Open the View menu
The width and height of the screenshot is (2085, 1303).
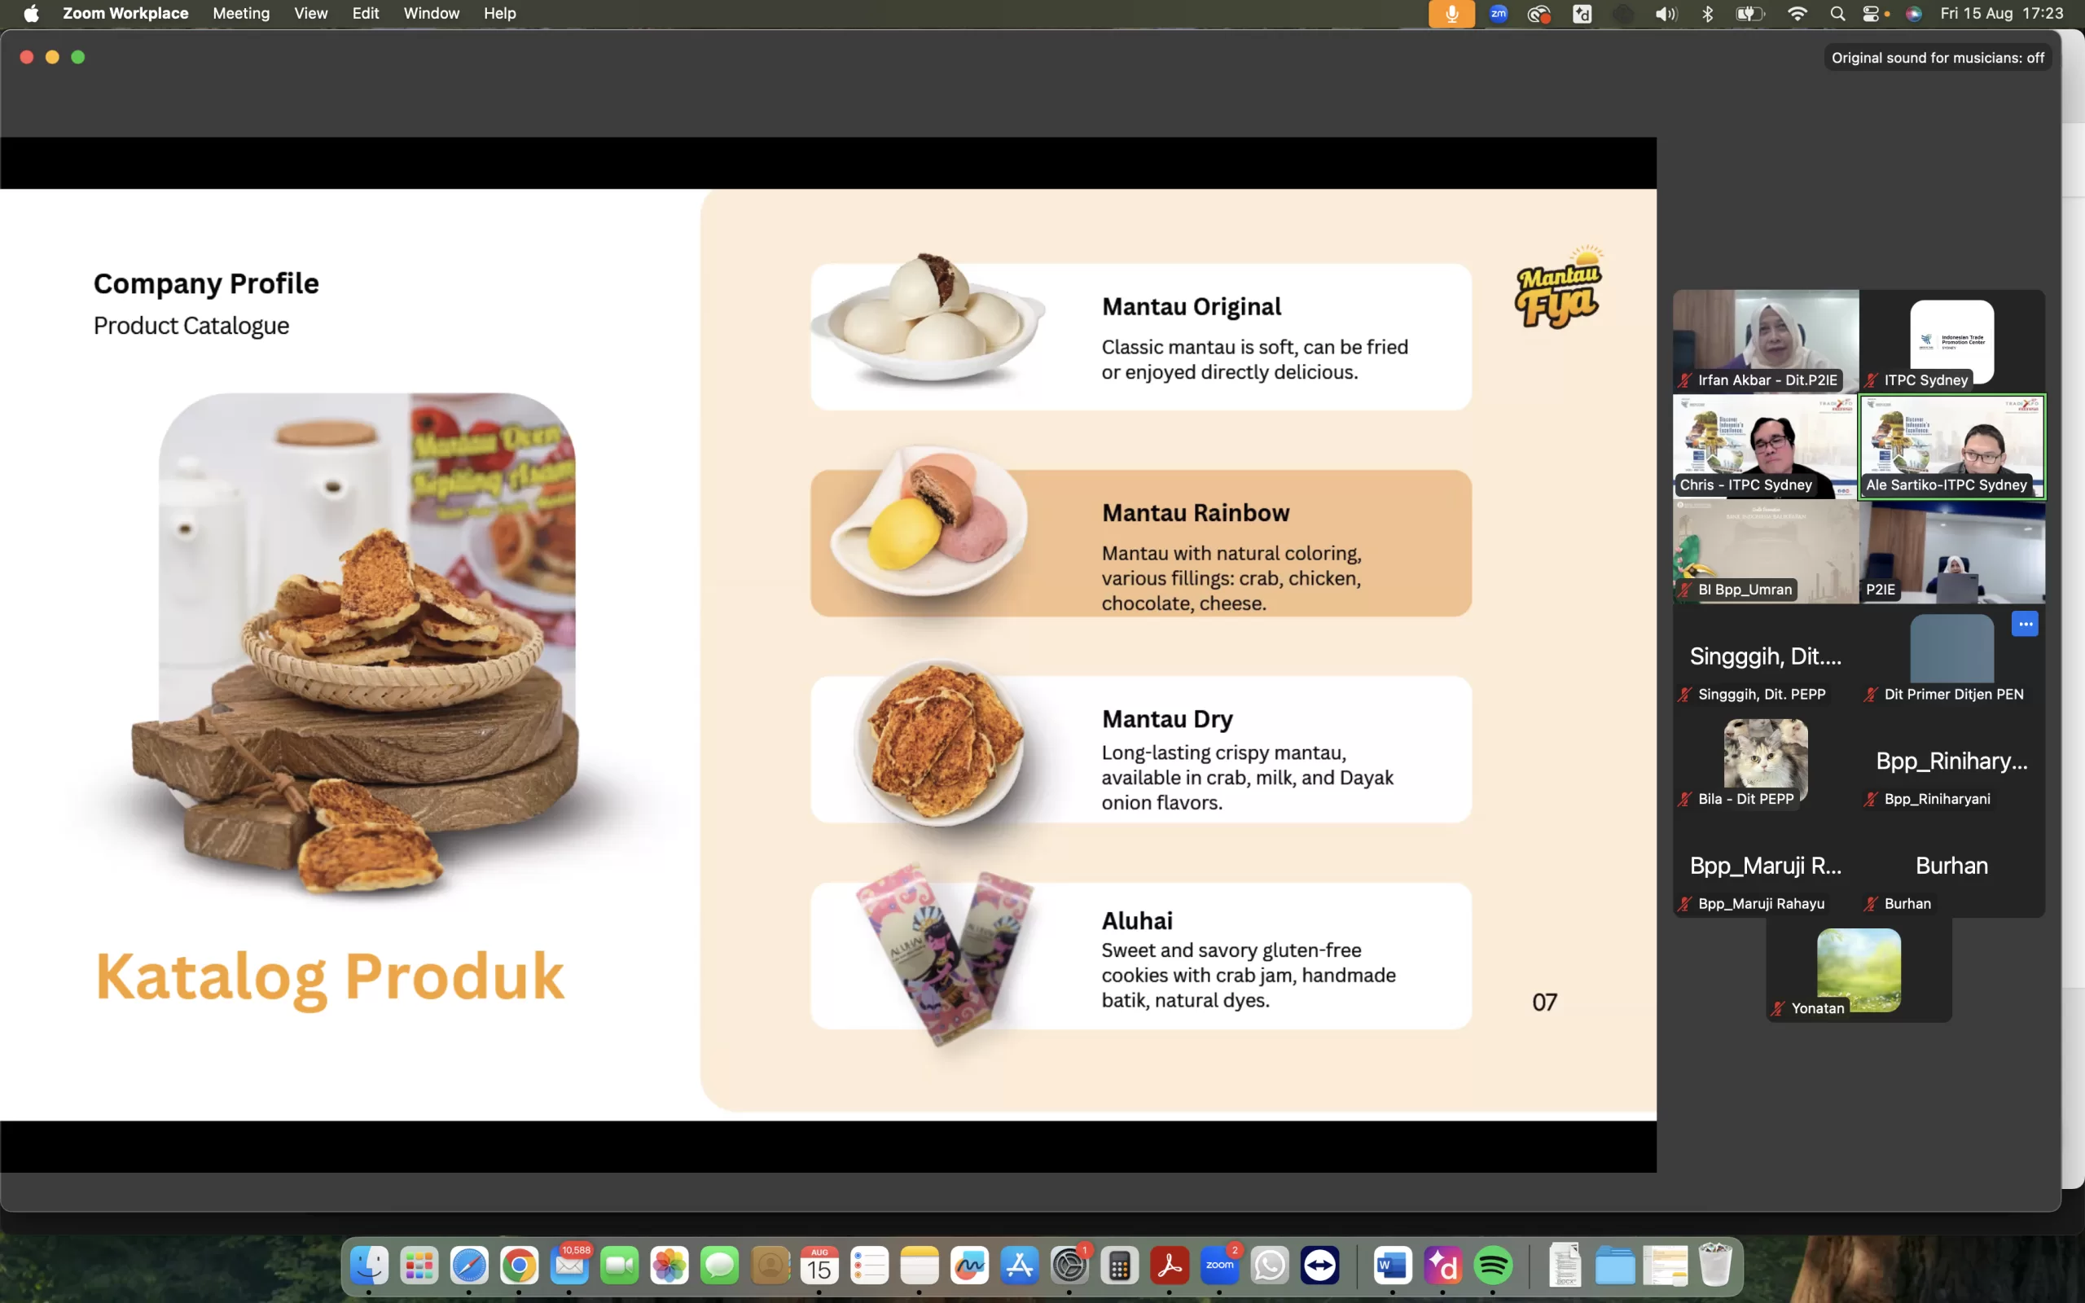point(310,14)
